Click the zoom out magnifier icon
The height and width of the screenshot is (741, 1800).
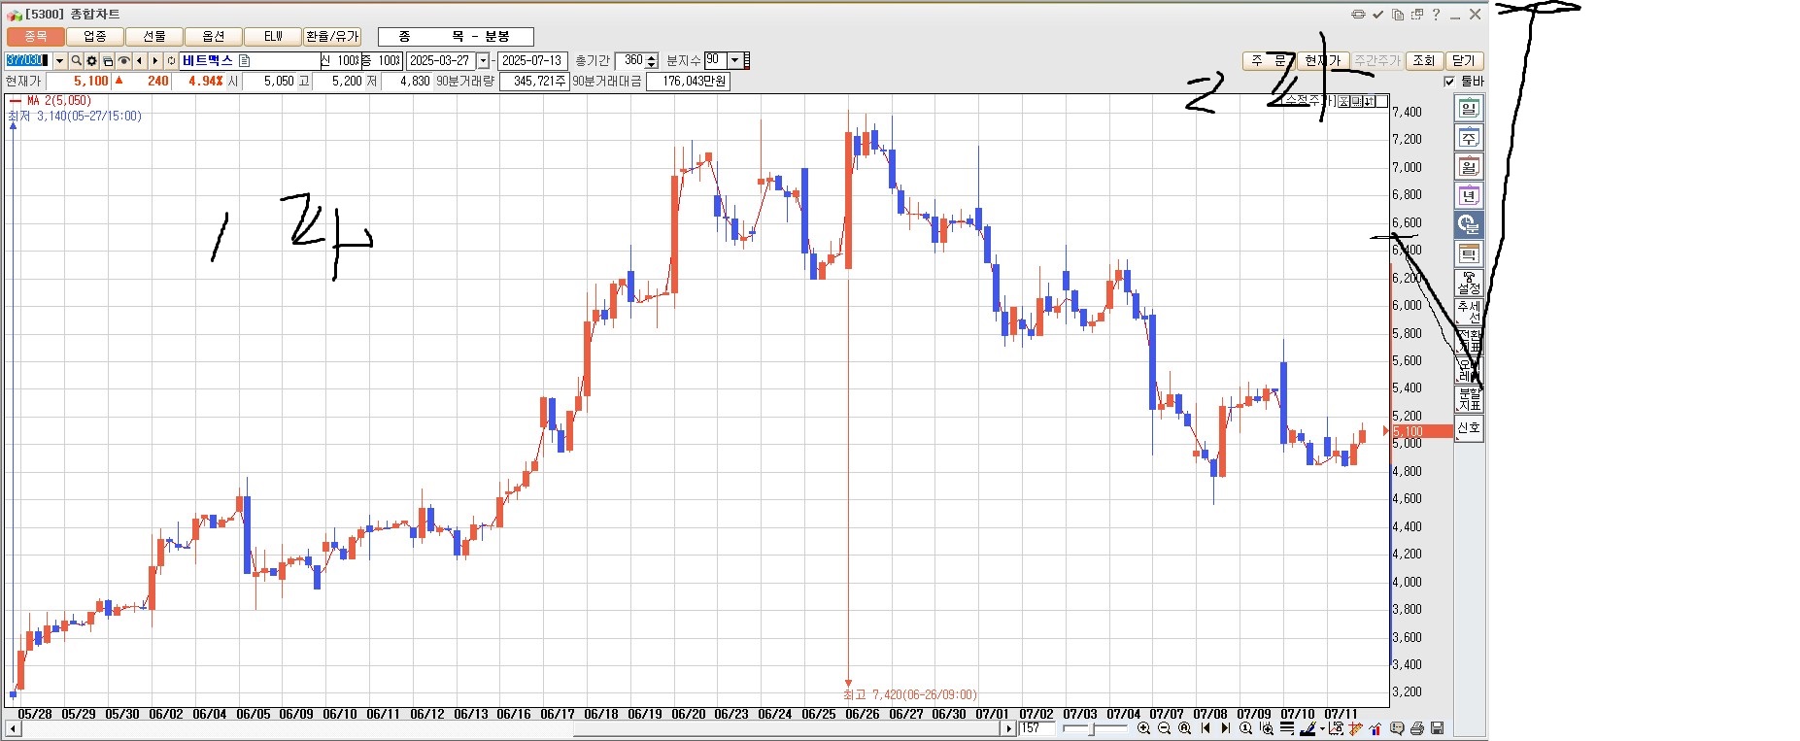1165,728
